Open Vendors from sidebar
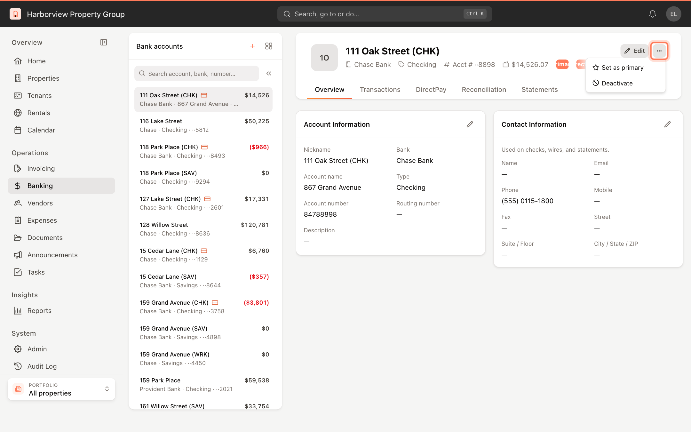 [x=61, y=203]
